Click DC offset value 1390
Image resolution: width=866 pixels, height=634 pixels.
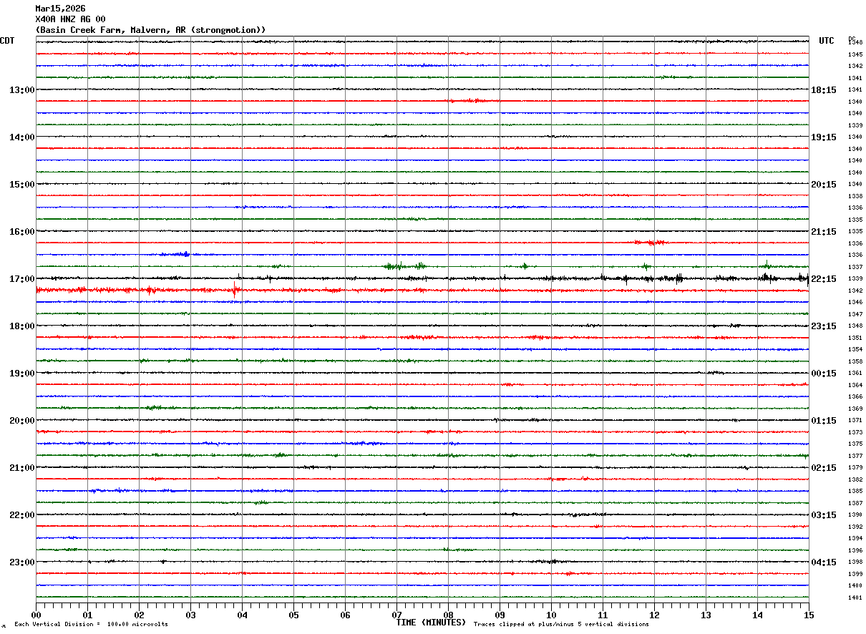coord(855,514)
